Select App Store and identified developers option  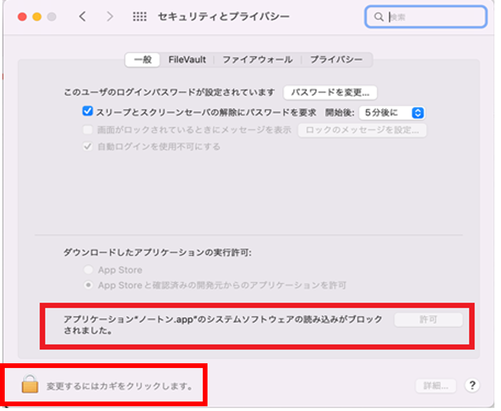[88, 285]
